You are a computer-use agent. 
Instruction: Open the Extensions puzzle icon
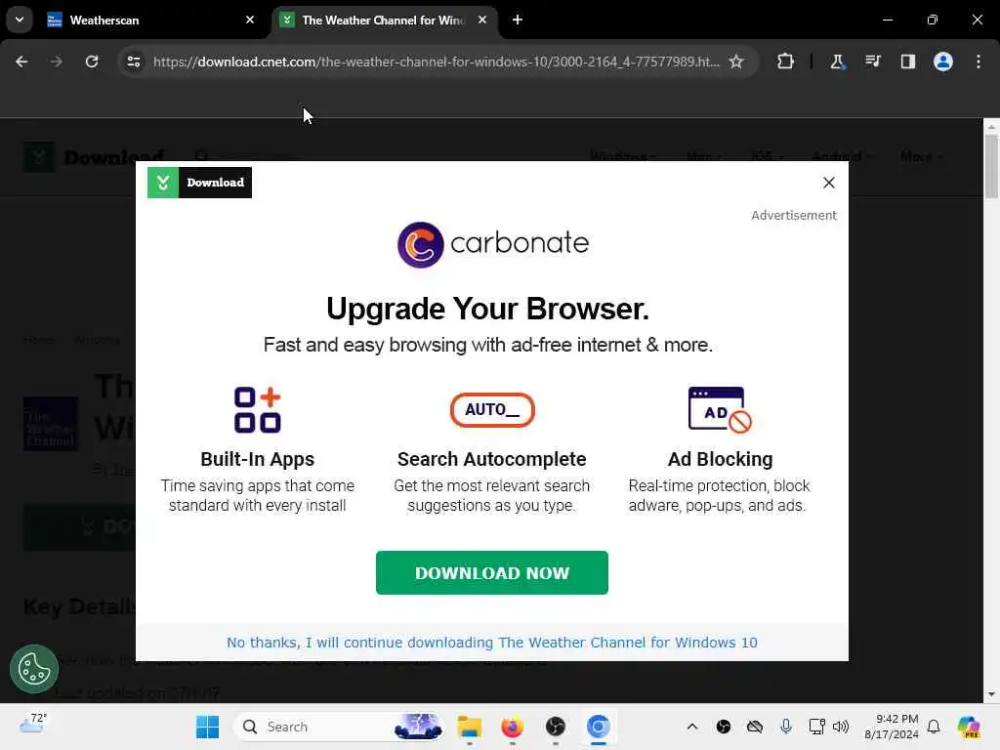click(x=785, y=62)
